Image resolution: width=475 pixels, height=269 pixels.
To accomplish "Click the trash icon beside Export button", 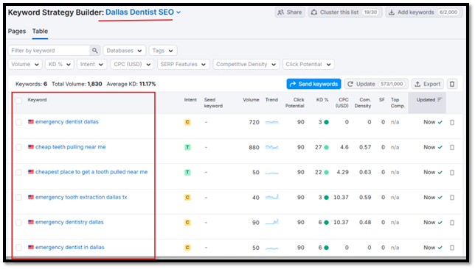I will click(452, 84).
